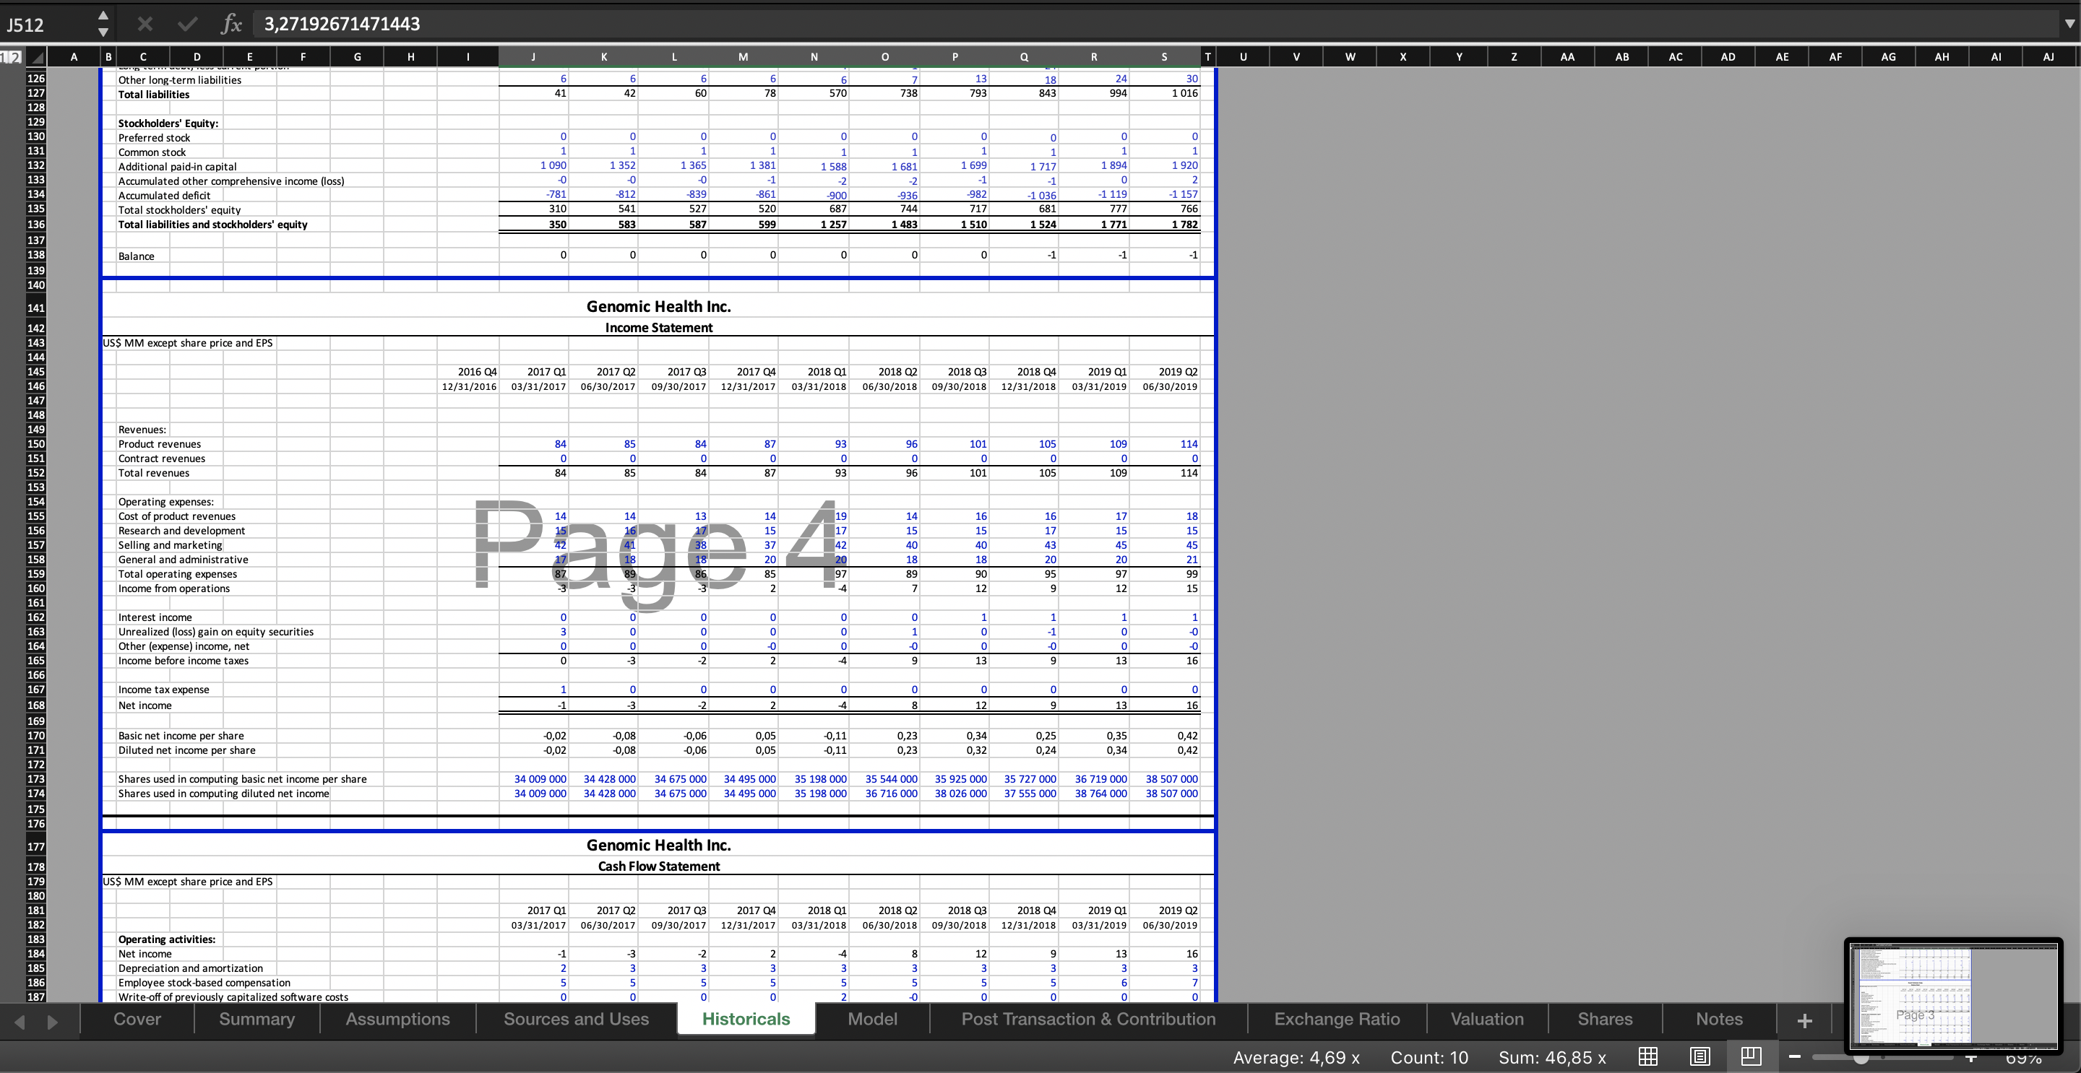Screen dimensions: 2081x1073
Task: Open the Valuation sheet tab
Action: (x=1487, y=1019)
